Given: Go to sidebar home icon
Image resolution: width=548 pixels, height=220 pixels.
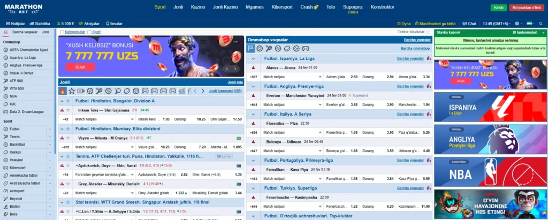Looking at the screenshot, I should click(5, 32).
